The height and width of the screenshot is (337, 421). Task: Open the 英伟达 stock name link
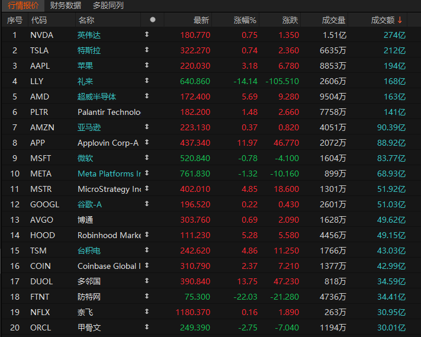click(x=89, y=35)
